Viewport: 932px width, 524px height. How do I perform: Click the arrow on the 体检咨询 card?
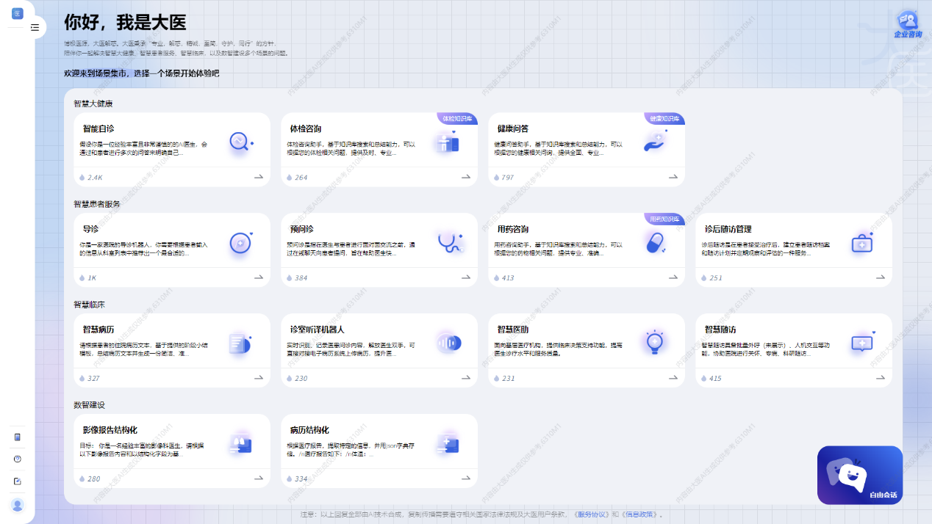click(466, 177)
